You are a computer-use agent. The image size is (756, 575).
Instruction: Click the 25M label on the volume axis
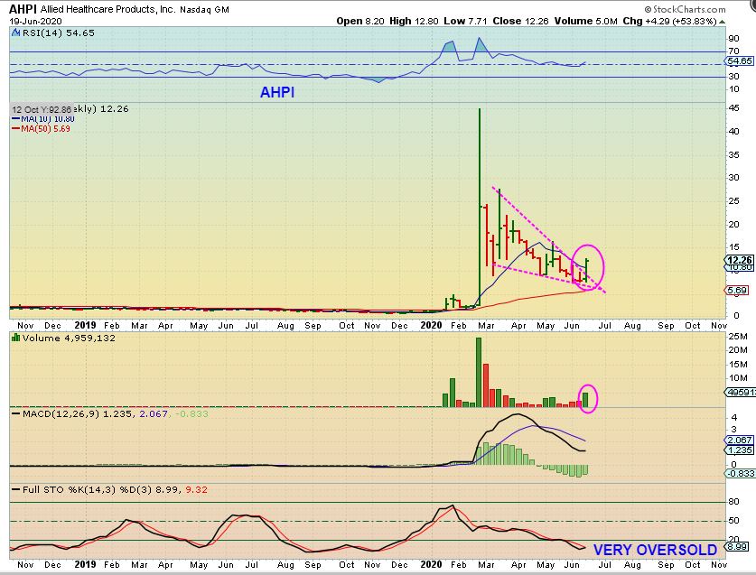click(x=737, y=336)
